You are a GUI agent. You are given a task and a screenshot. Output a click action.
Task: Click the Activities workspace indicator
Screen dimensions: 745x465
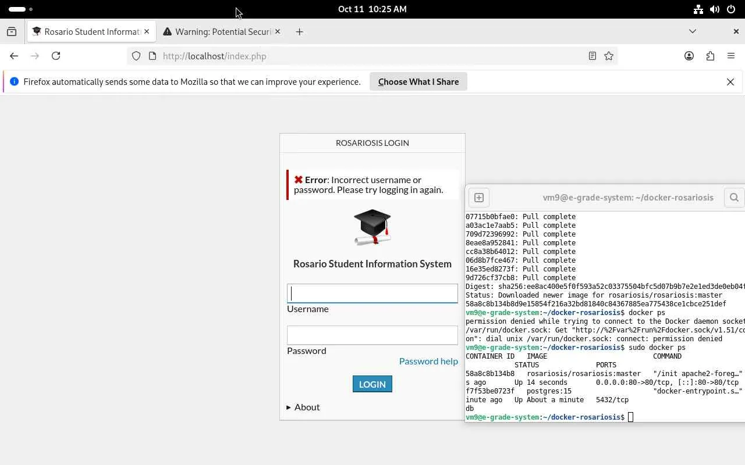click(21, 9)
